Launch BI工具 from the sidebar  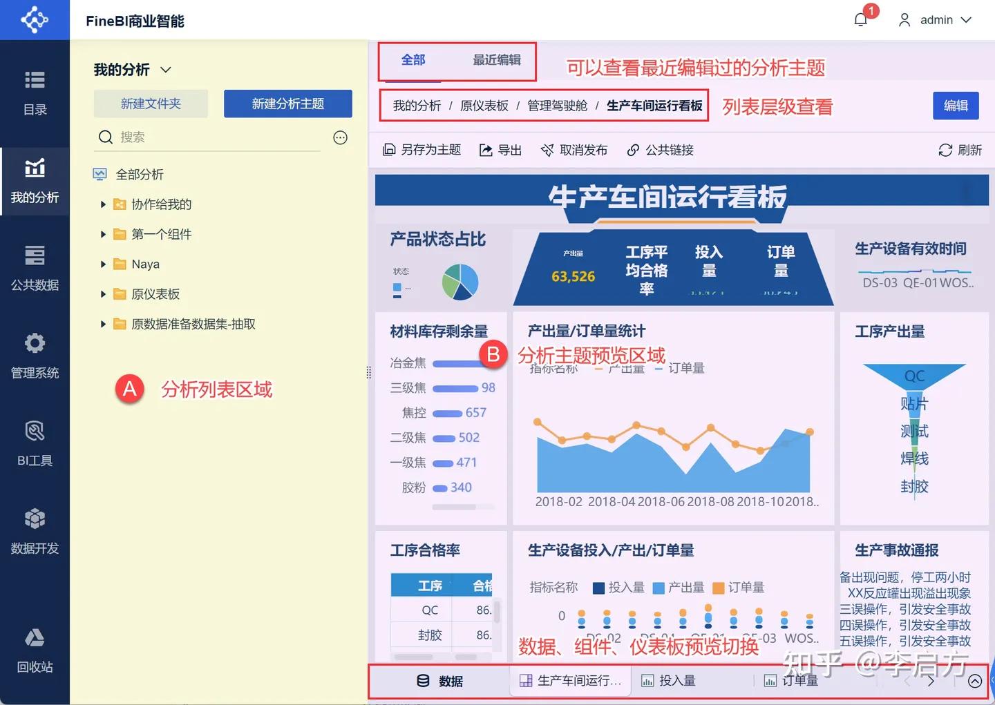(35, 444)
